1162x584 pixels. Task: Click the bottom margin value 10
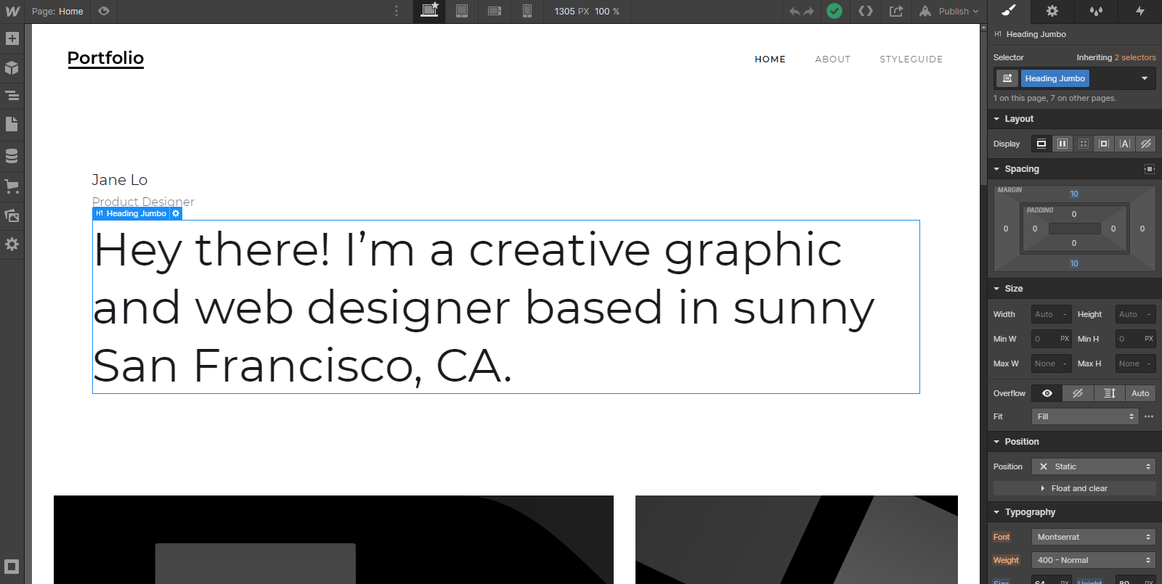pyautogui.click(x=1074, y=263)
